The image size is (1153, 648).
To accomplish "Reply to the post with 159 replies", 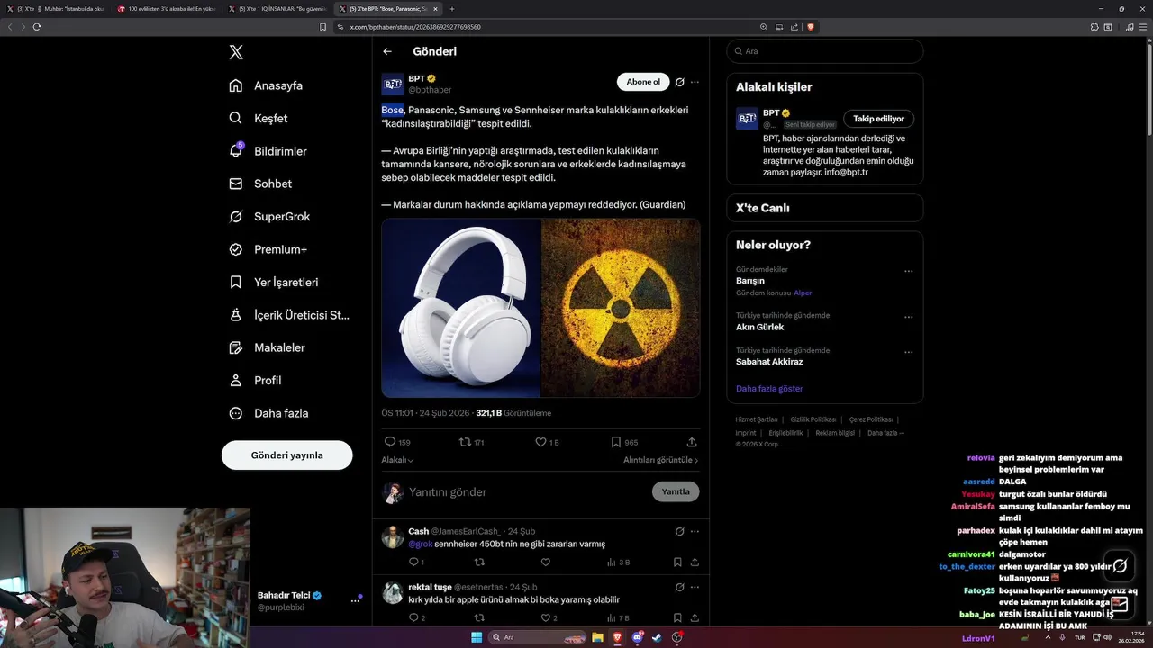I will point(397,442).
